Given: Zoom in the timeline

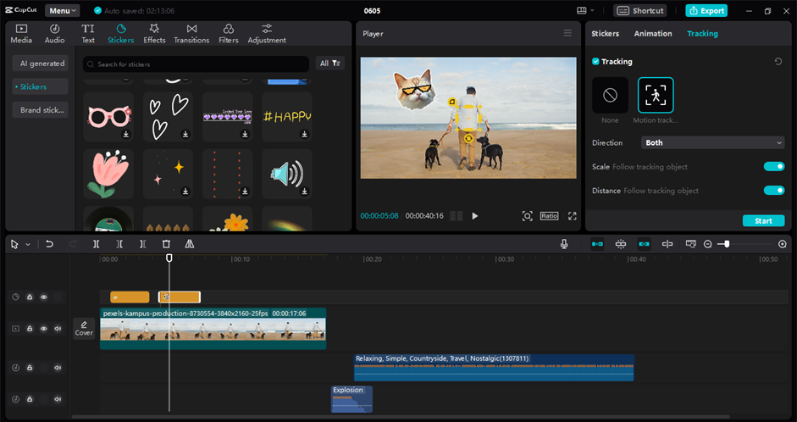Looking at the screenshot, I should [x=783, y=245].
